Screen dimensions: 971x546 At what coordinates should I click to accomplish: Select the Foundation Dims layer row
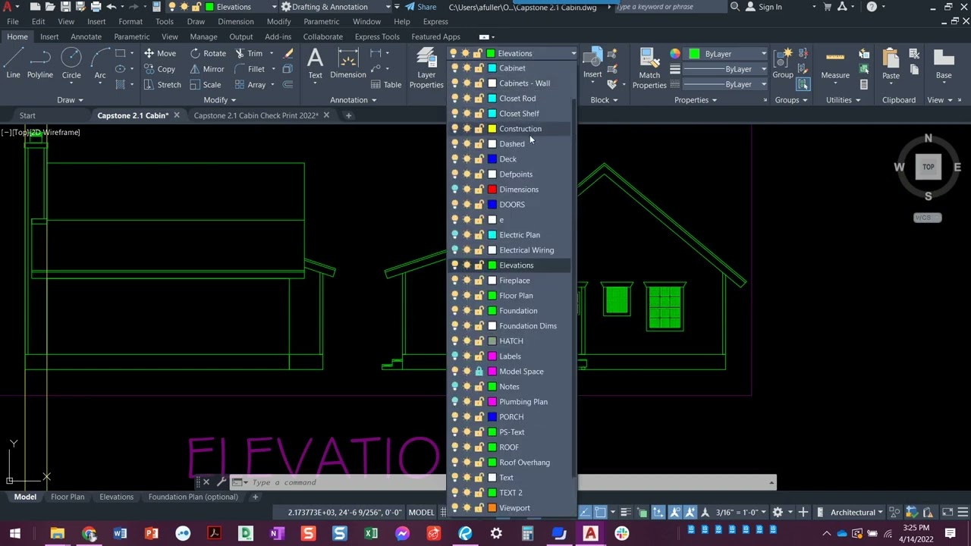click(511, 326)
